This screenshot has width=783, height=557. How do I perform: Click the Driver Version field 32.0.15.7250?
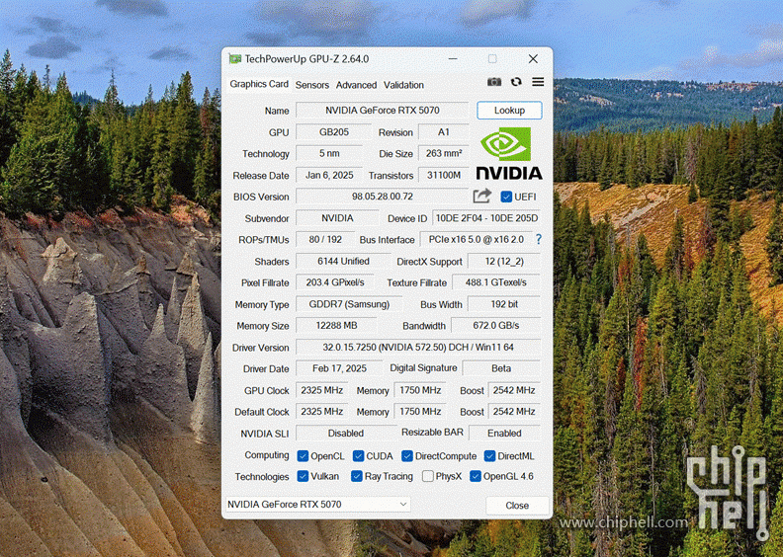point(418,347)
